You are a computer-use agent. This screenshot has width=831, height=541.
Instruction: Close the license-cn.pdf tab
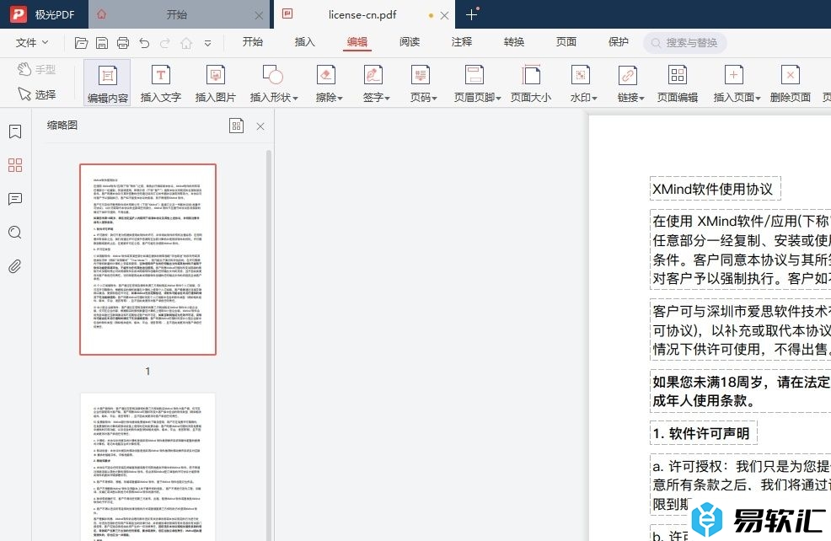click(x=445, y=15)
